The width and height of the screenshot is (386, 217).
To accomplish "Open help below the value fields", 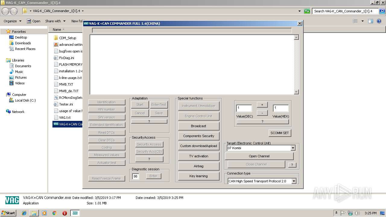I will 262,121.
